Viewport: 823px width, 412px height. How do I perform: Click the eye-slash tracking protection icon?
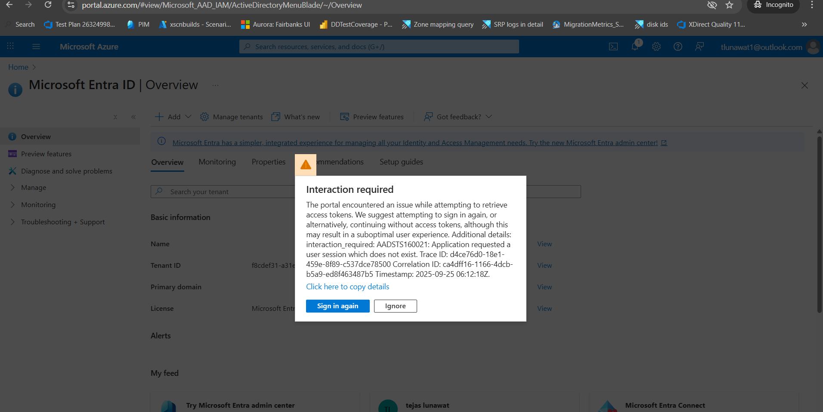712,5
